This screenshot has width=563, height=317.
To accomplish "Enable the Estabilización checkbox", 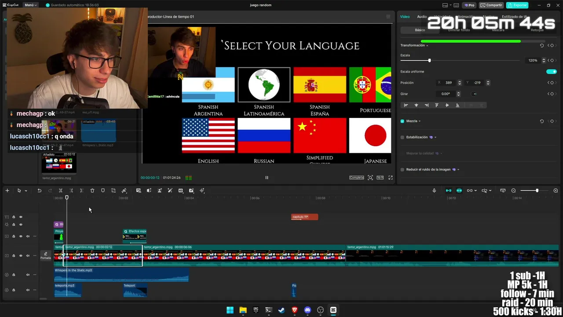I will (x=402, y=137).
